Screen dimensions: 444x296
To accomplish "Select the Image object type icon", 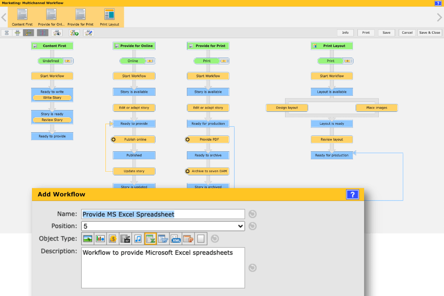I will coord(87,238).
